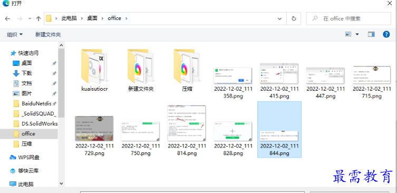Go up one folder level
Viewport: 397px width, 193px height.
tap(38, 19)
